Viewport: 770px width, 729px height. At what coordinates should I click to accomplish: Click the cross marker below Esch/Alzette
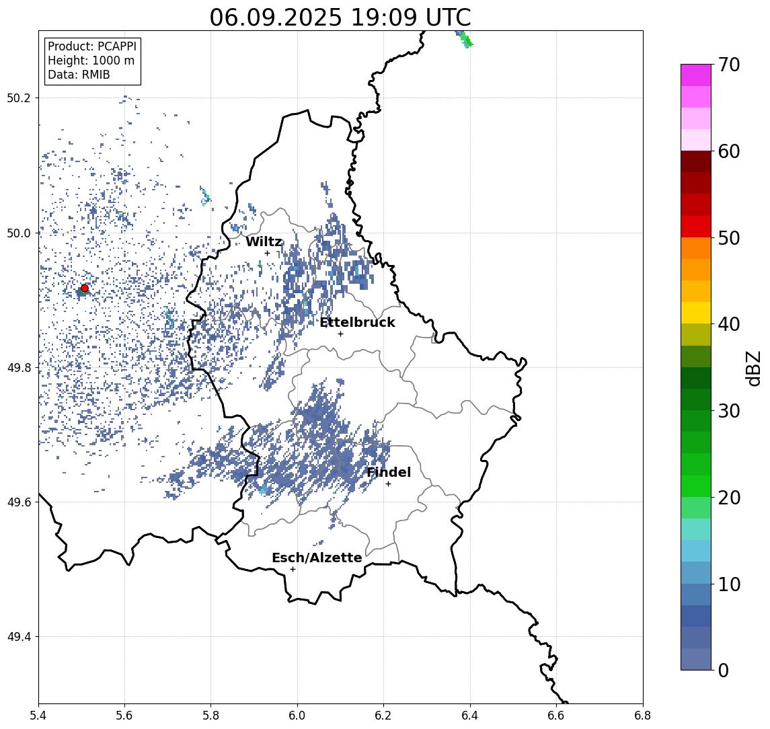tap(293, 570)
